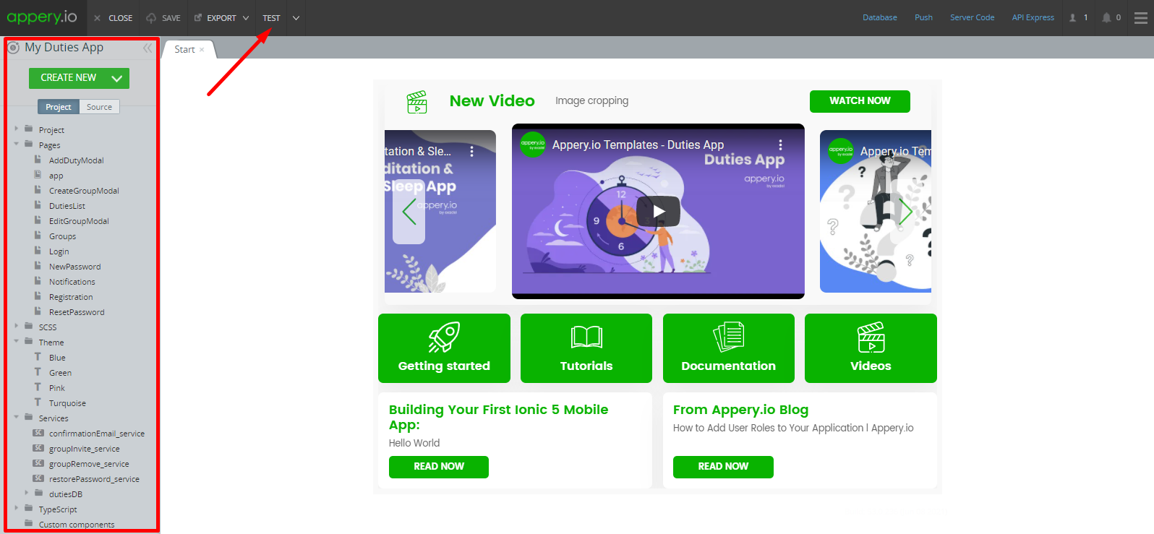1154x534 pixels.
Task: Open the ResetPassword page
Action: (x=77, y=312)
